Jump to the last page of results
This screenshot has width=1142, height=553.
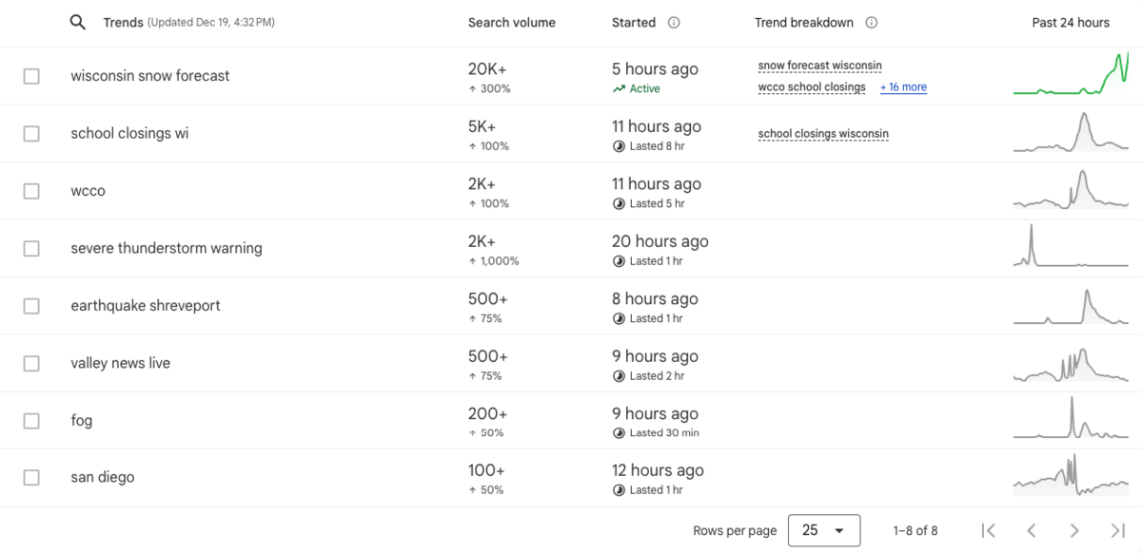pos(1118,530)
